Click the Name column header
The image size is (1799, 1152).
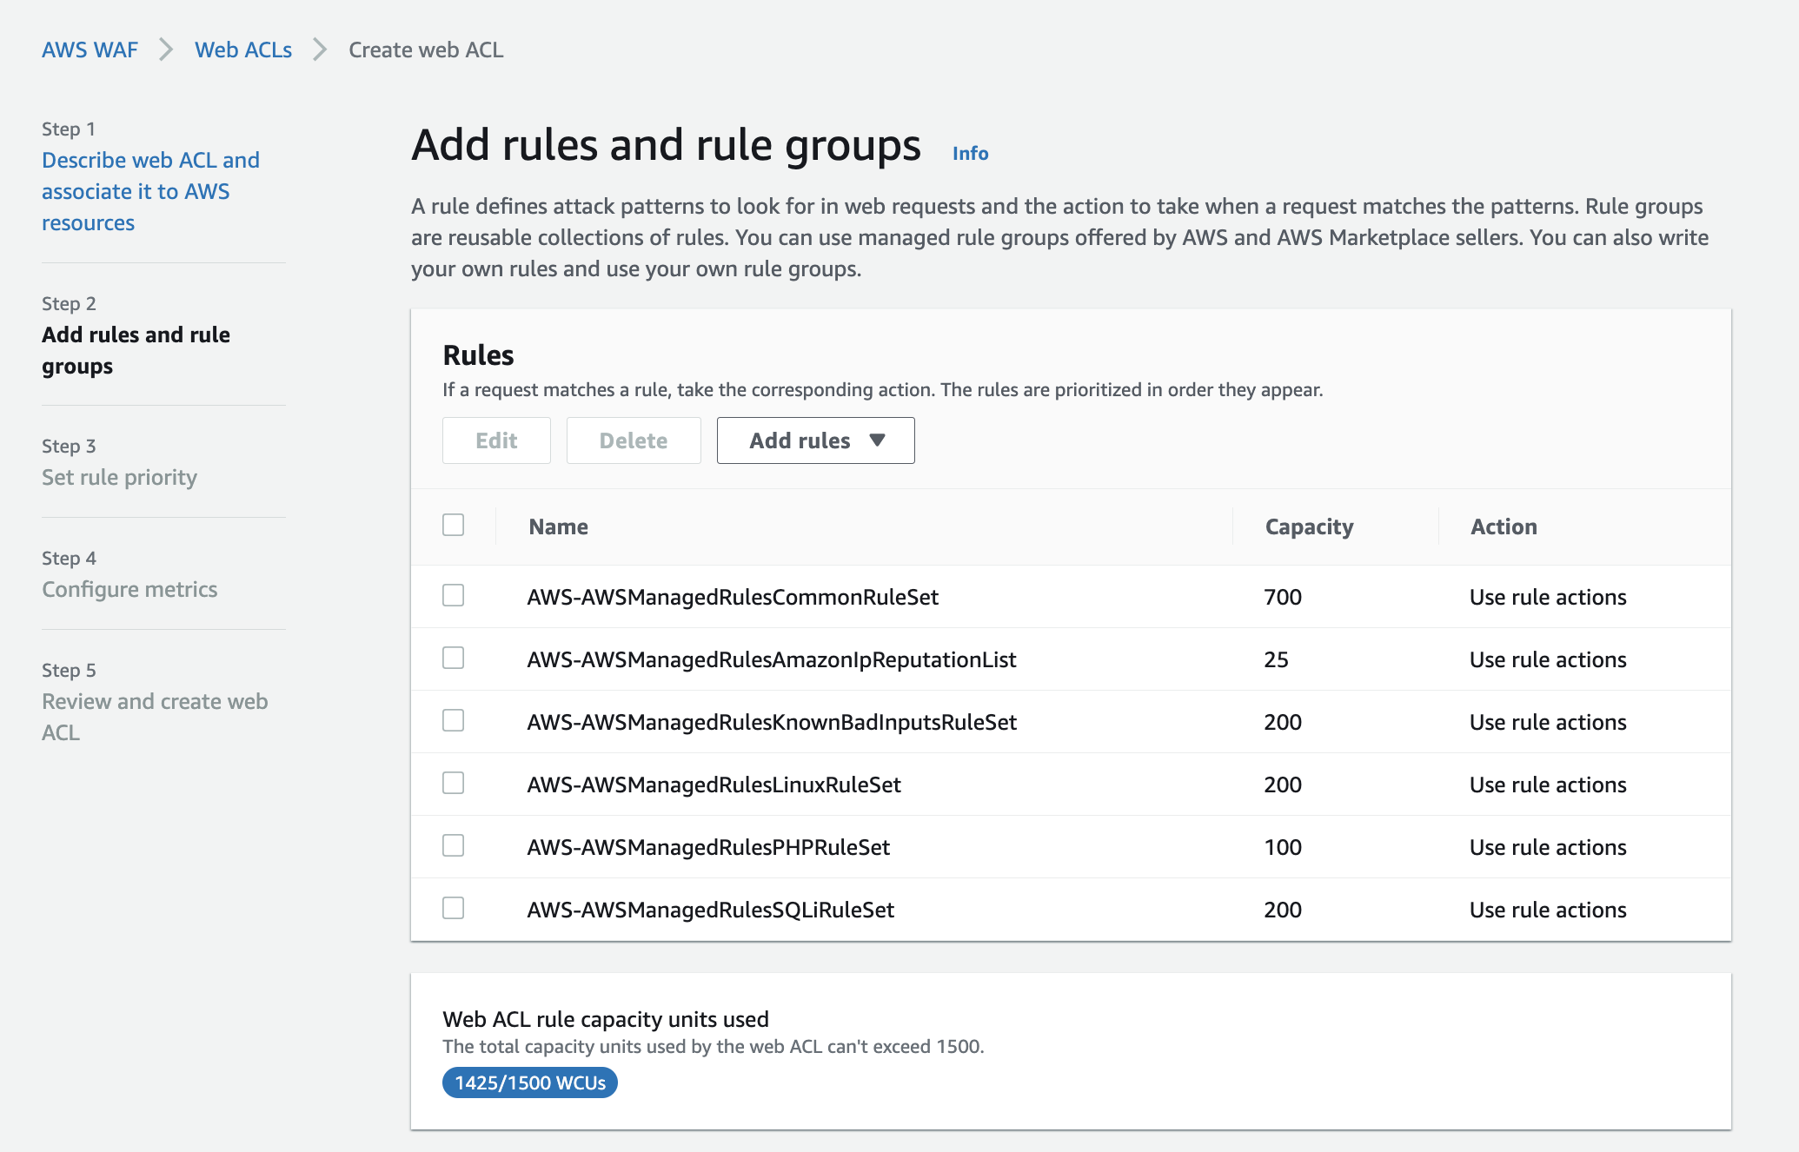click(x=558, y=526)
